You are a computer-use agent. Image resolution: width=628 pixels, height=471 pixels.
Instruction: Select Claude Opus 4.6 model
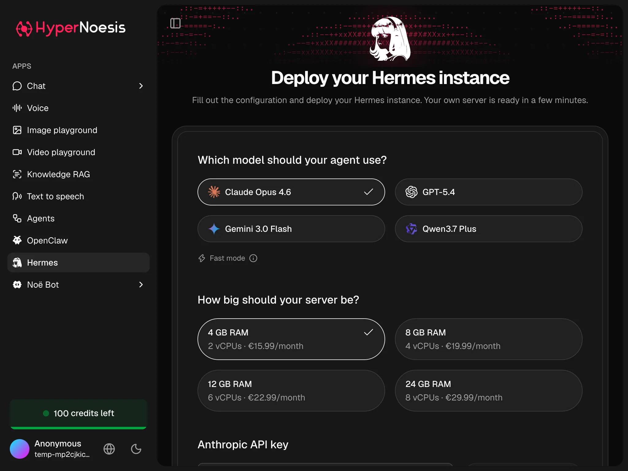[x=291, y=192]
